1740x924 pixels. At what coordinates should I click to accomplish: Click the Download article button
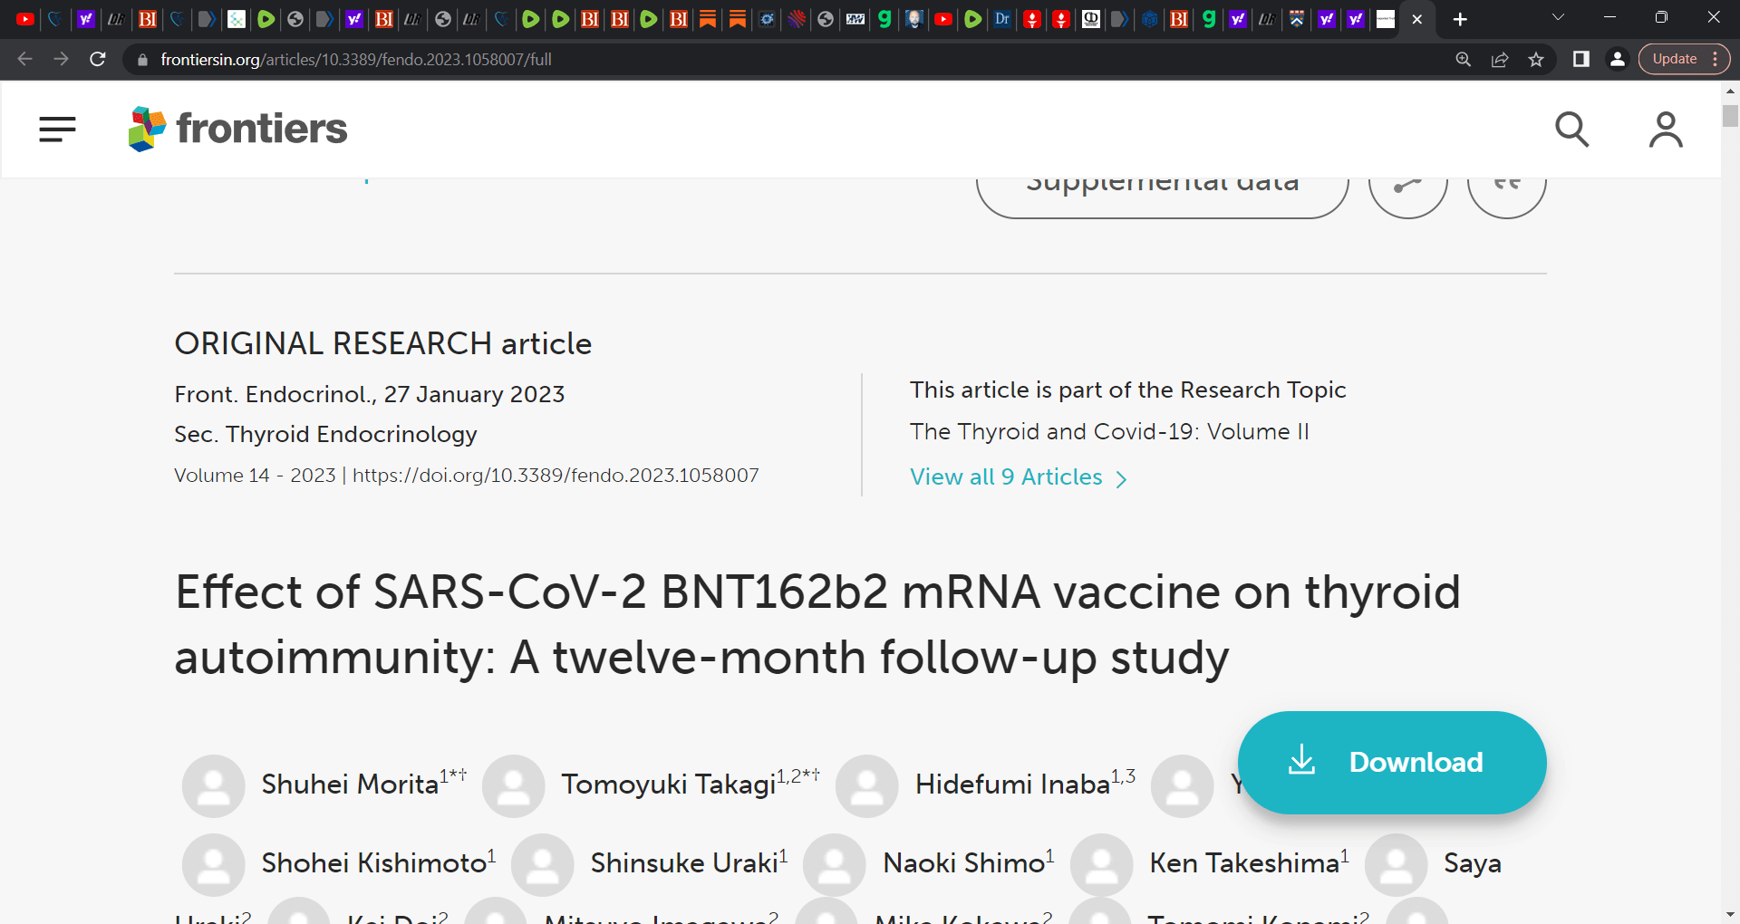pyautogui.click(x=1392, y=762)
